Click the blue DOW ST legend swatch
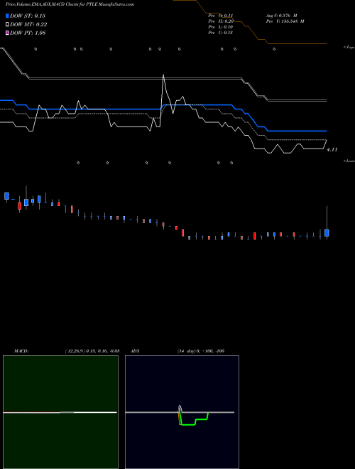This screenshot has width=355, height=469. pos(8,16)
